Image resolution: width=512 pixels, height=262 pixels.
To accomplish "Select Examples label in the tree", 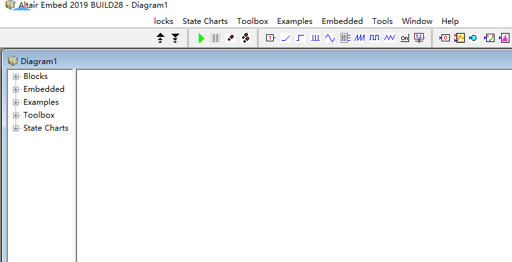I will tap(41, 102).
